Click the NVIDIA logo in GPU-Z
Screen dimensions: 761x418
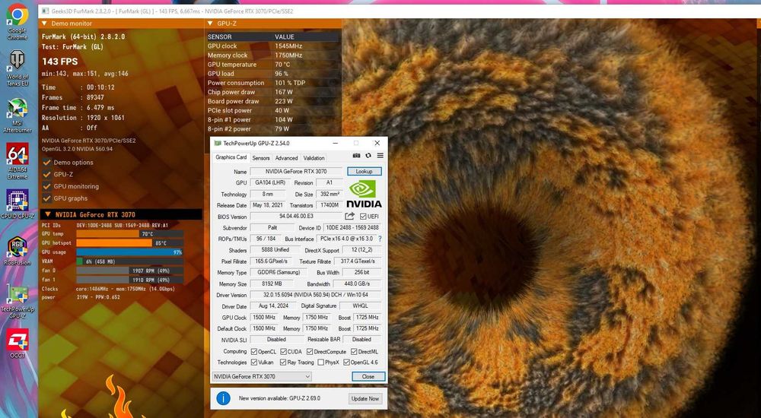[364, 194]
